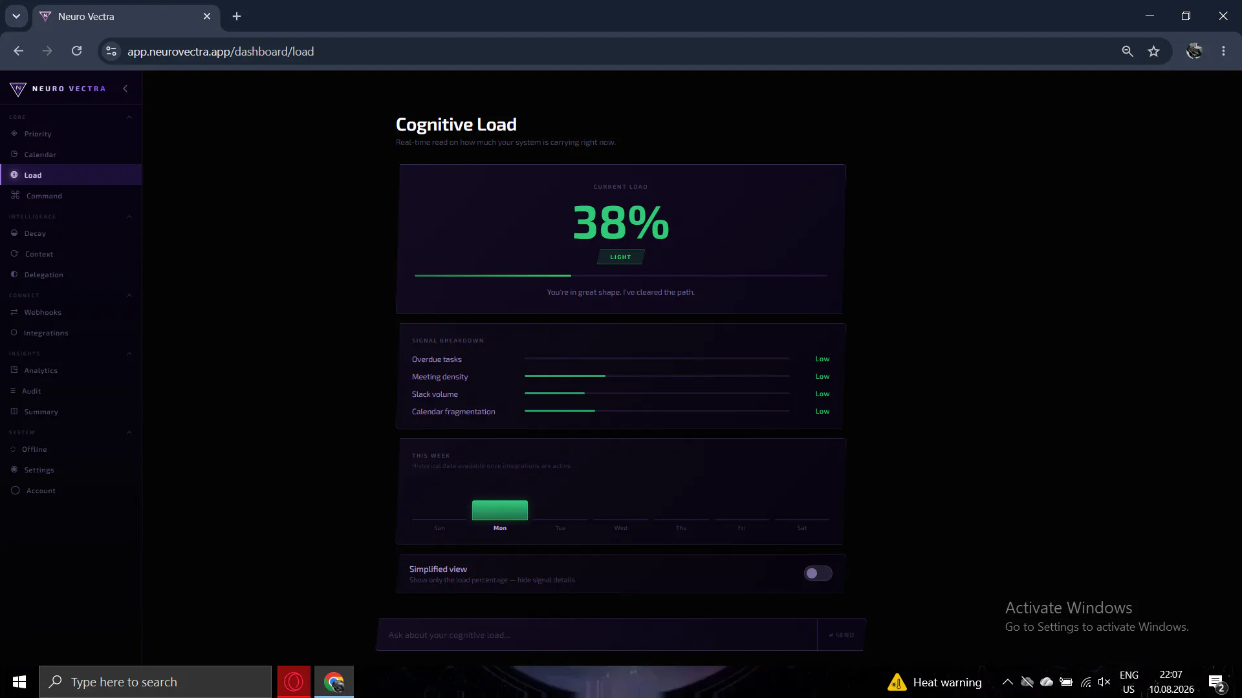
Task: View site information icon in address bar
Action: [x=111, y=51]
